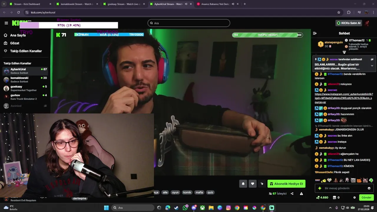Select offline Awinled channel in sidebar
Viewport: 377px width, 212px height.
click(x=25, y=106)
